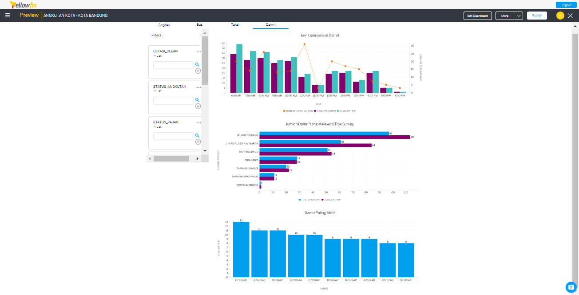The height and width of the screenshot is (295, 579).
Task: Click into the LOKASI_CLEAN filter input
Action: (x=174, y=65)
